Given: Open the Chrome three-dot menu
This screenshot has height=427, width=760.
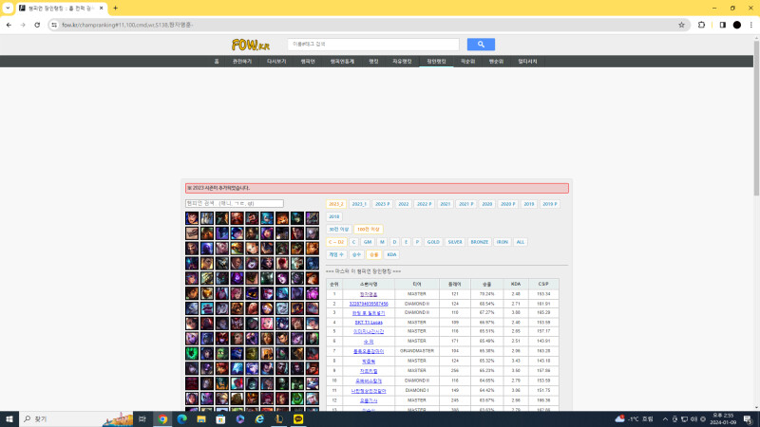Looking at the screenshot, I should tap(750, 25).
